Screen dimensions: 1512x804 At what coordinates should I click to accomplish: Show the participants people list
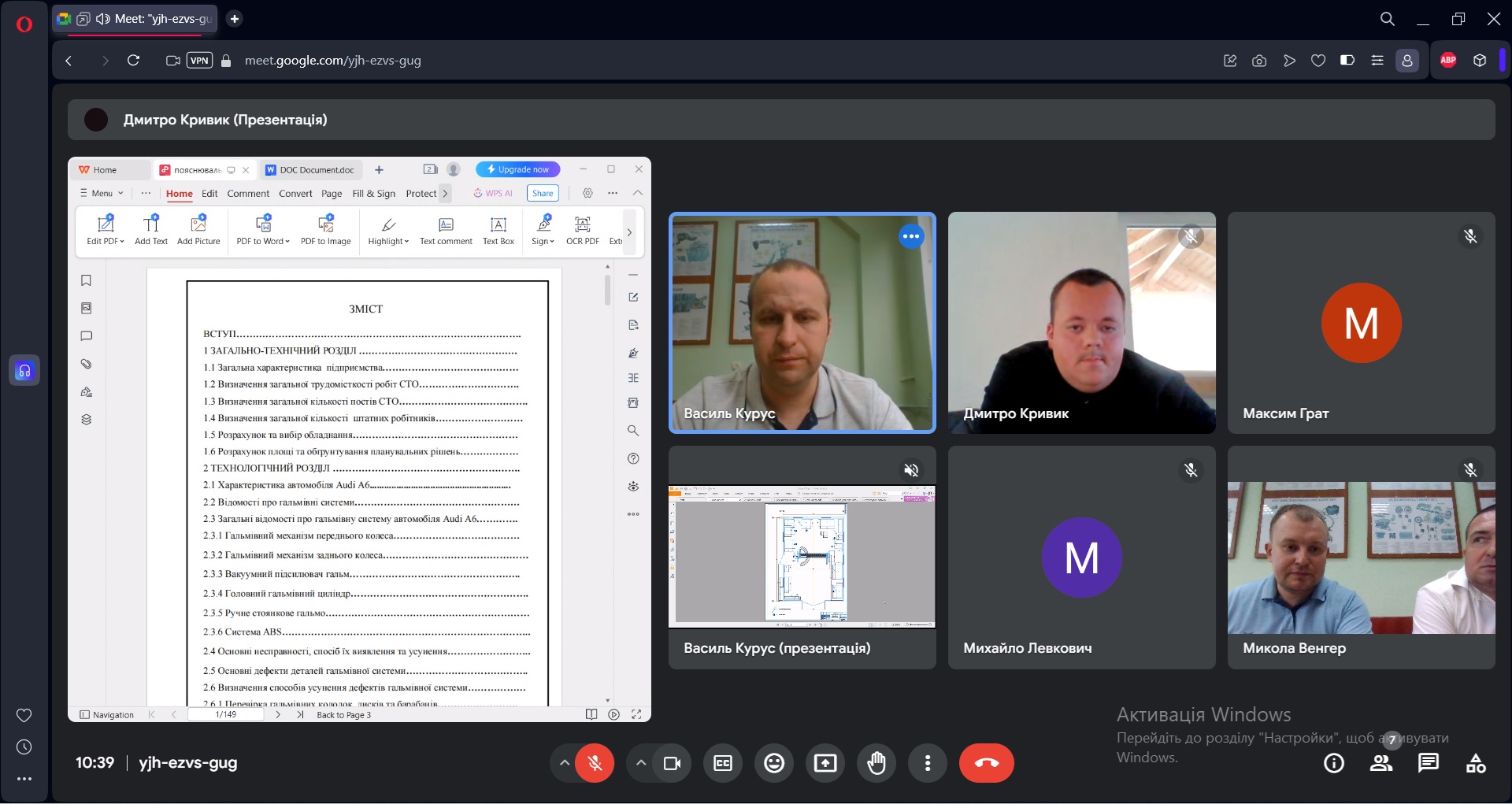pos(1381,762)
